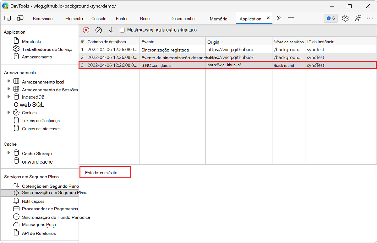Save events with the download icon
The image size is (377, 243).
point(111,30)
